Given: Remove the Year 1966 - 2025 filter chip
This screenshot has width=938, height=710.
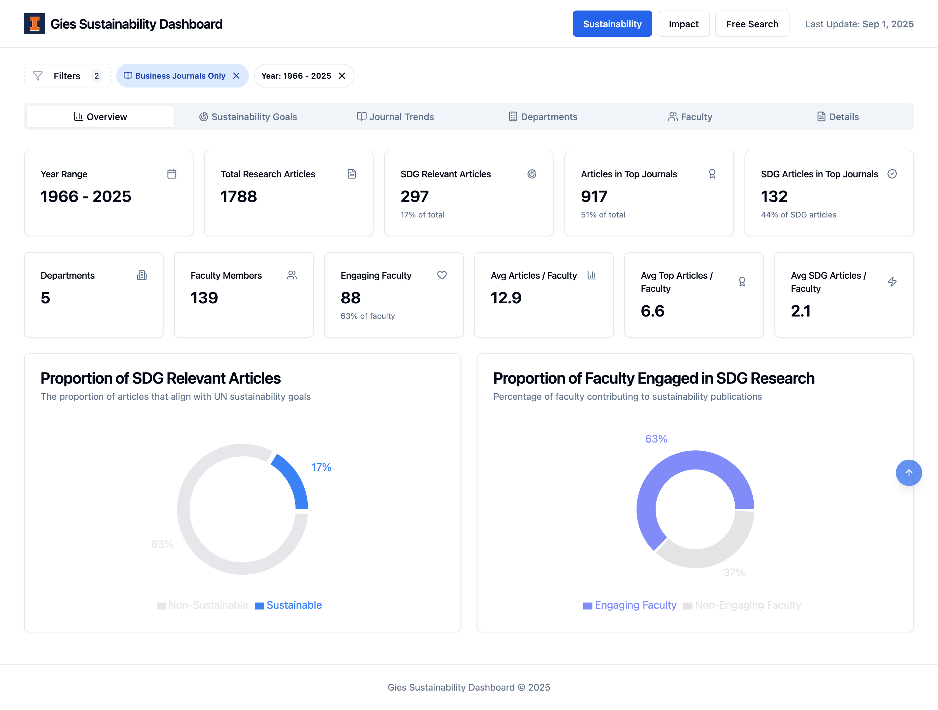Looking at the screenshot, I should [342, 76].
